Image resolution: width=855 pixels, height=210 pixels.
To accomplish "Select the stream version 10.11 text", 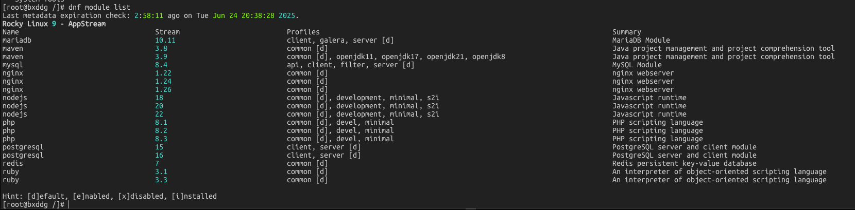I will [x=165, y=40].
